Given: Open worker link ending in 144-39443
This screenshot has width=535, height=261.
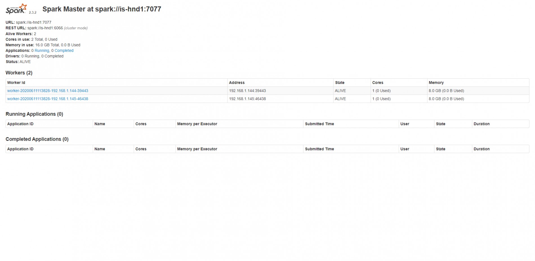Looking at the screenshot, I should [48, 91].
